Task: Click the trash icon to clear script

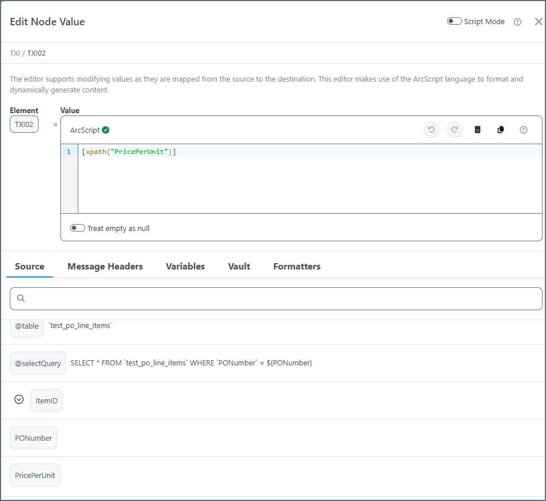Action: (478, 130)
